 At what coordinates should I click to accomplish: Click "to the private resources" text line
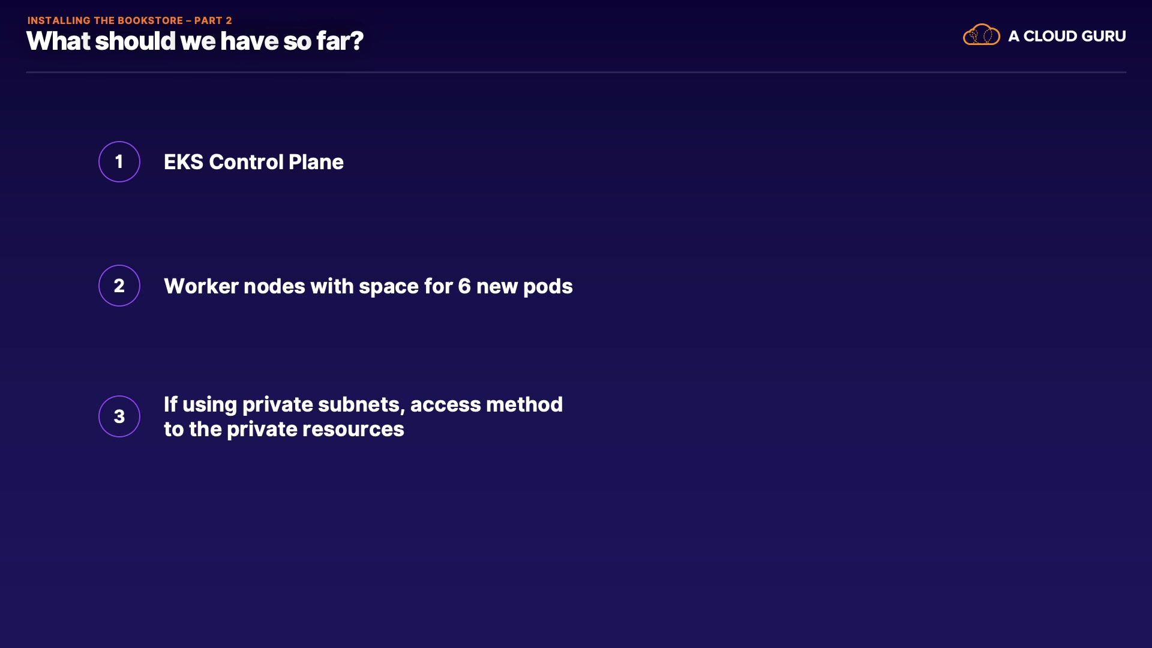click(x=284, y=429)
